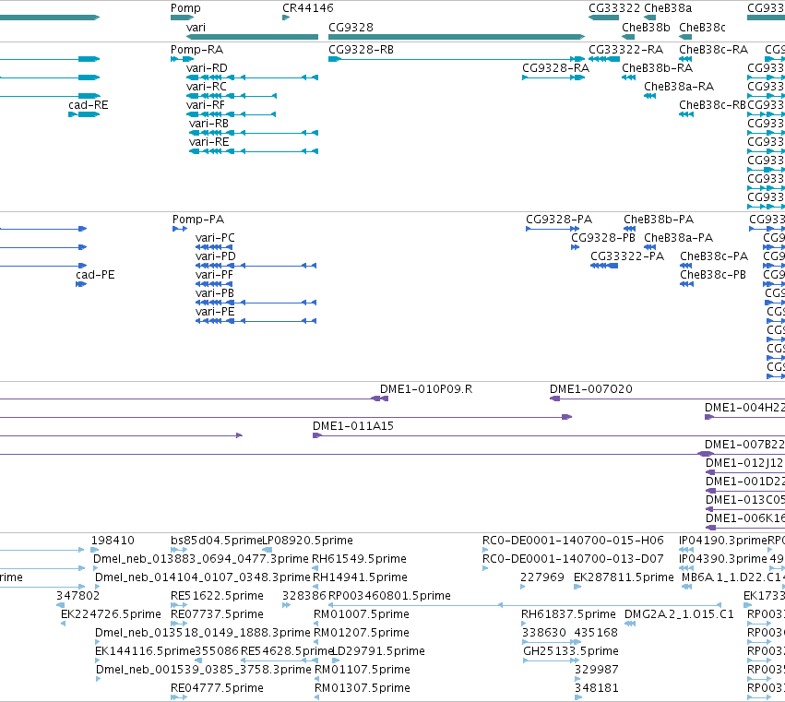Select the CheB38c-RB transcript label

[x=712, y=105]
